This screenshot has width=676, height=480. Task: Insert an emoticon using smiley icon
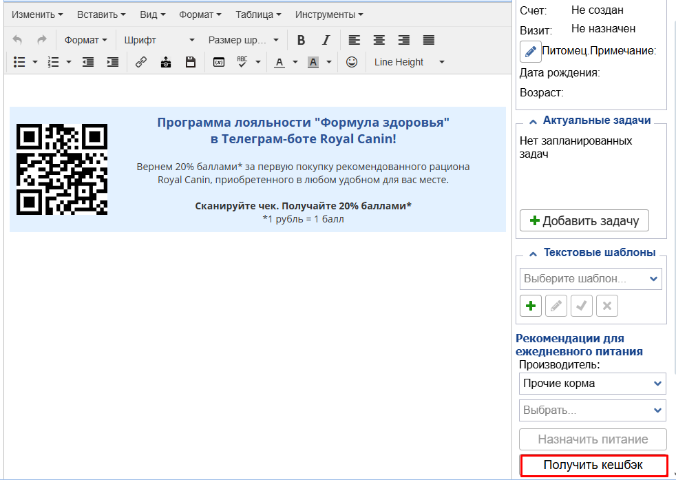[x=352, y=62]
